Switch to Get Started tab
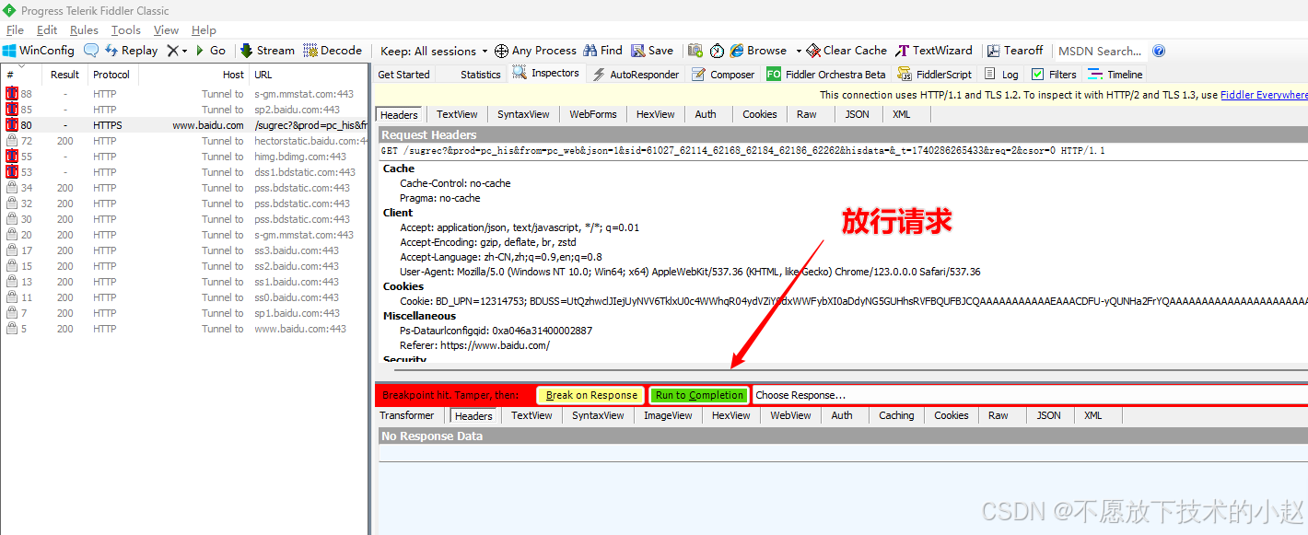 pos(403,75)
